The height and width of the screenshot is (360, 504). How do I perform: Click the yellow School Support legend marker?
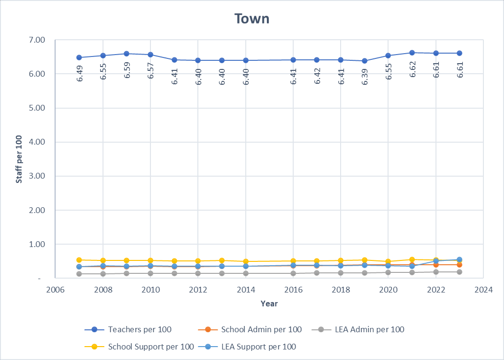pyautogui.click(x=95, y=347)
